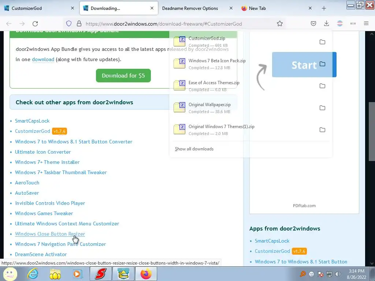Open SmartCapsLock link in main list

coord(32,121)
